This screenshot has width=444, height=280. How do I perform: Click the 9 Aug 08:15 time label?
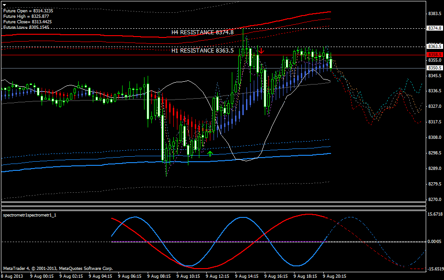coord(159,276)
